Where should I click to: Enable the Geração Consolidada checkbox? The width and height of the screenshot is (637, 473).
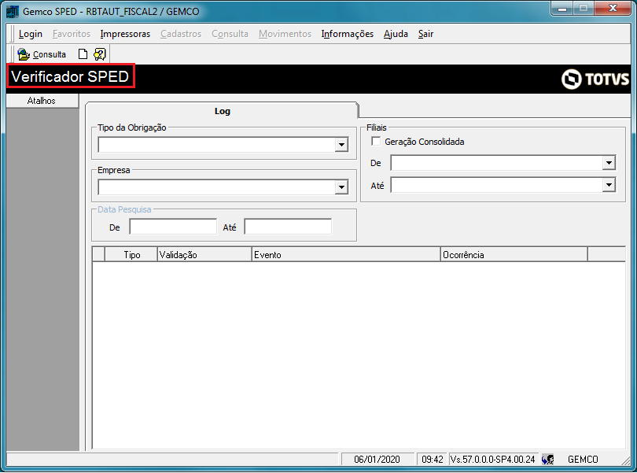(x=376, y=141)
